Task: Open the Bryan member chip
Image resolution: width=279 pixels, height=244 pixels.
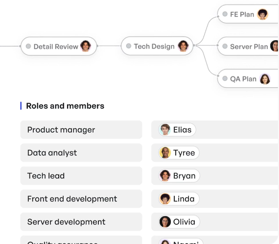Action: tap(179, 176)
